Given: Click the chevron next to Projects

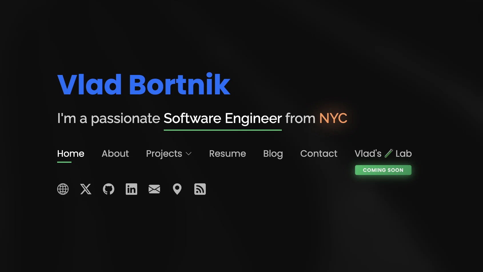Looking at the screenshot, I should tap(189, 154).
